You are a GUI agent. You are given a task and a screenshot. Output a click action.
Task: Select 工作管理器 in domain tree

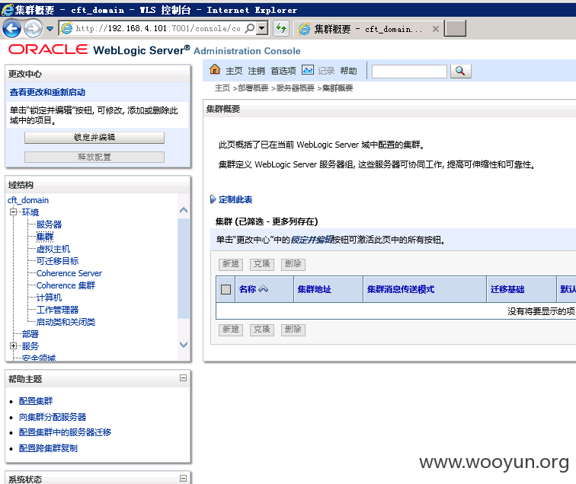coord(57,310)
